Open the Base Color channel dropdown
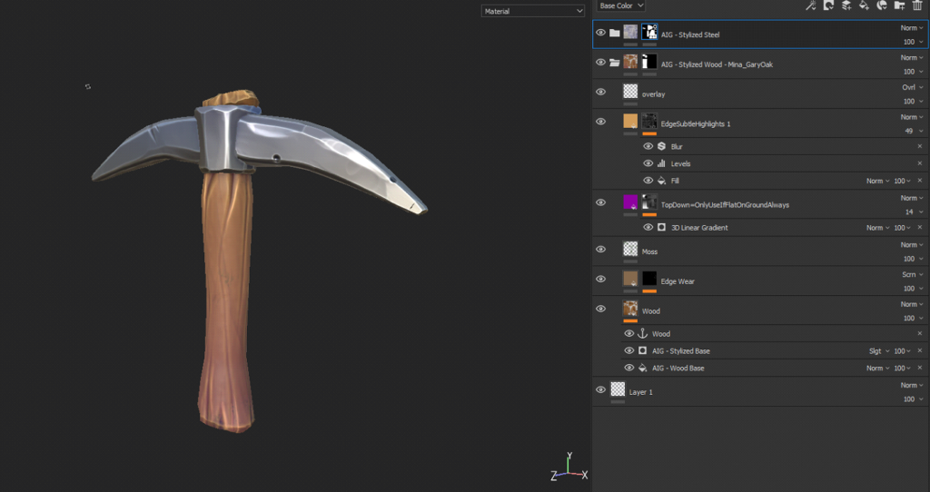 point(620,6)
